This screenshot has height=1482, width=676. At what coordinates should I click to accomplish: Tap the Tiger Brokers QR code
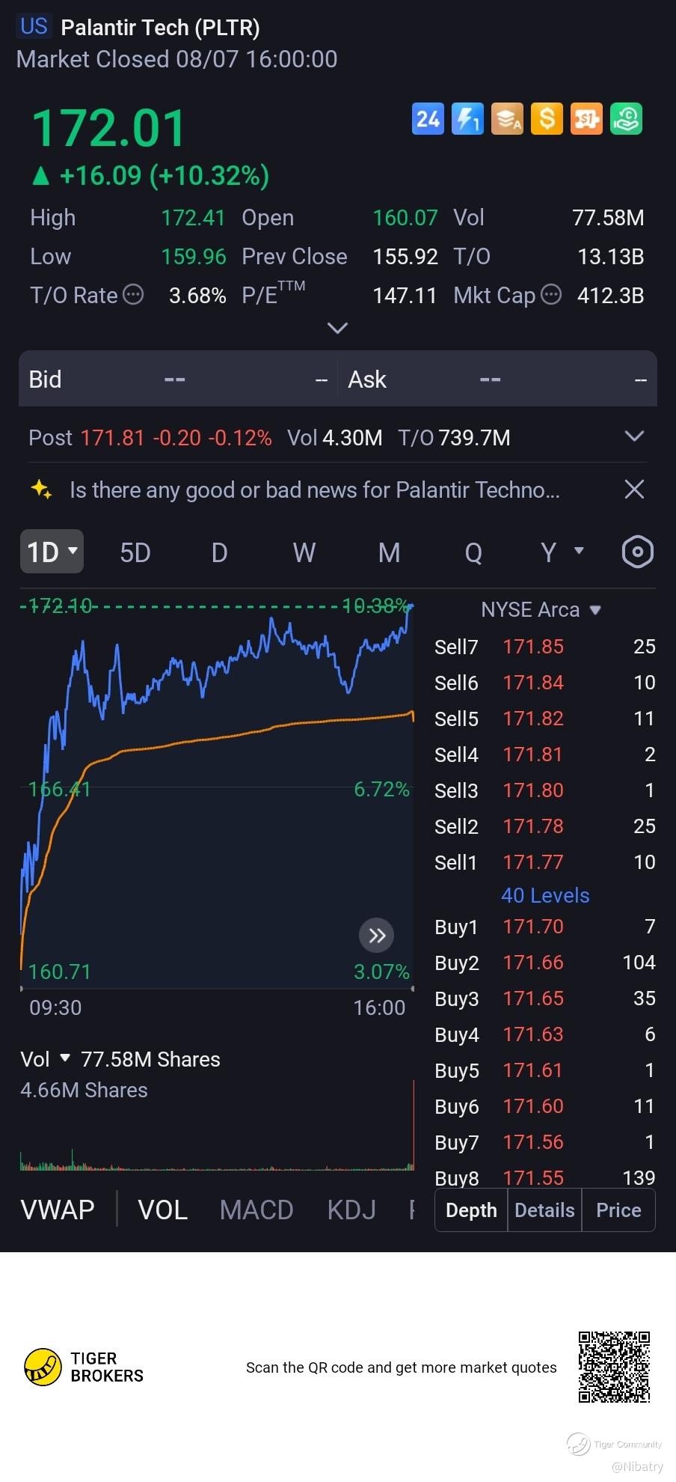pos(614,1367)
